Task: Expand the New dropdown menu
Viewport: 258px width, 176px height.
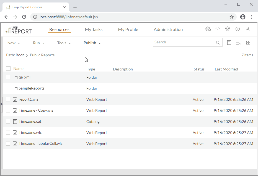Action: (14, 43)
